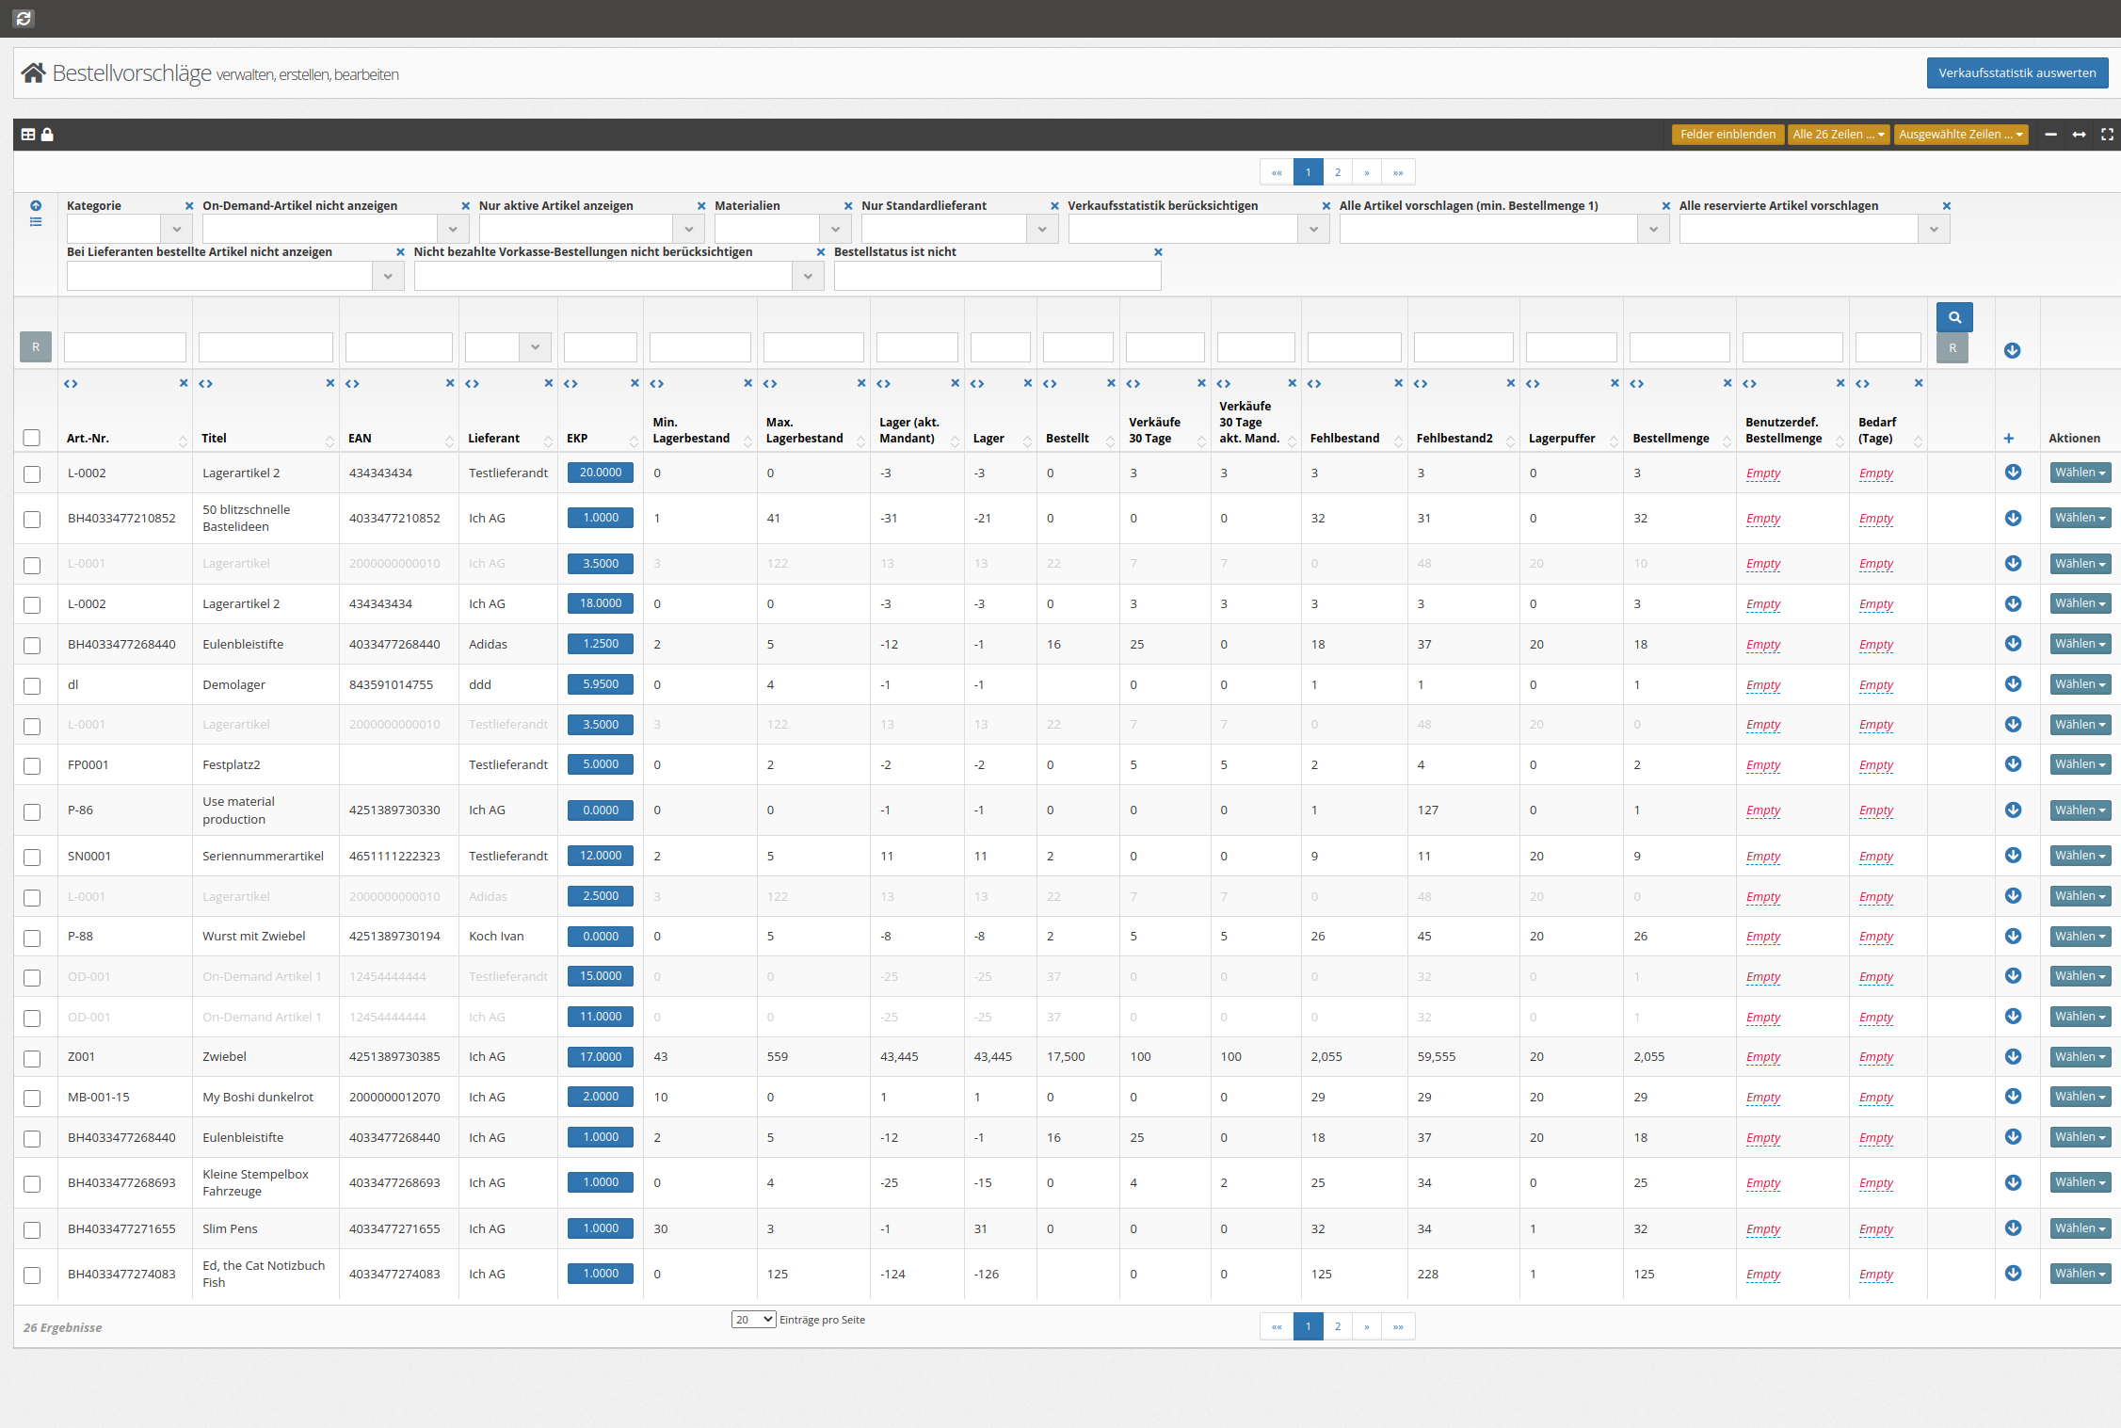Click the last page arrows in the top pagination
Viewport: 2121px width, 1428px height.
(x=1398, y=172)
